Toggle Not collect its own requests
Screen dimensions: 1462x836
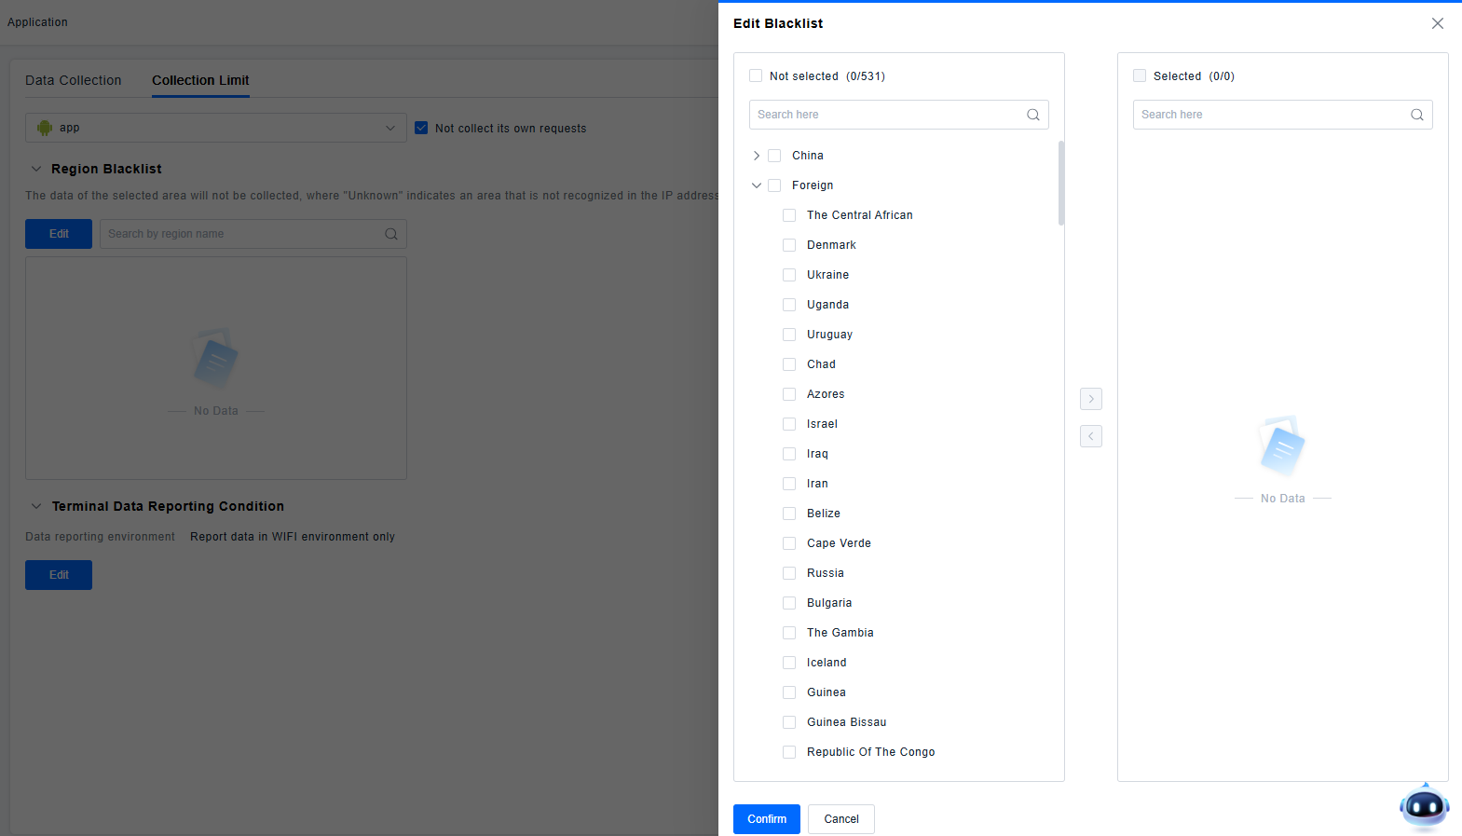(x=421, y=128)
